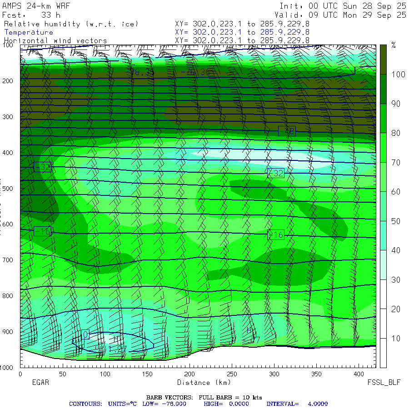The image size is (409, 409).
Task: Click the colorbar '100' tick label
Action: [398, 75]
